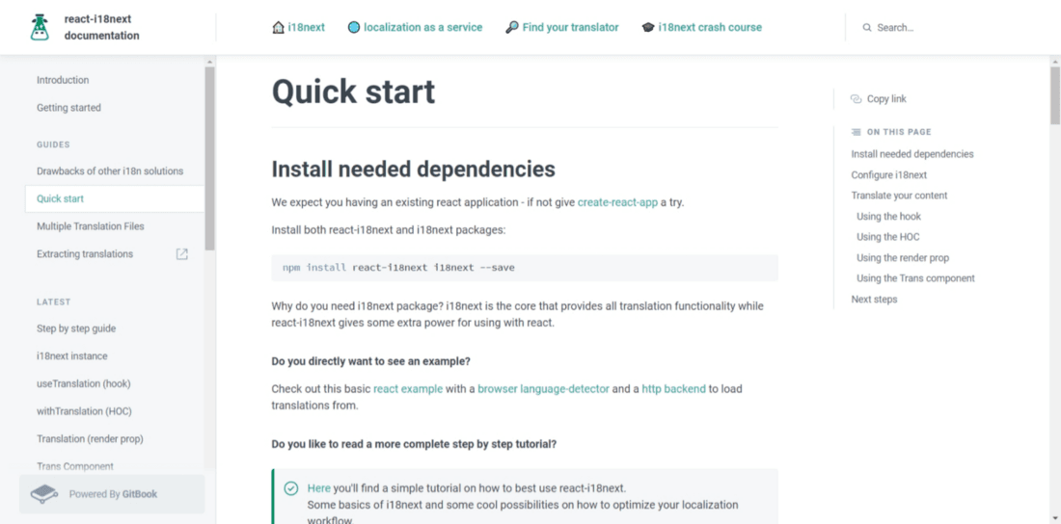
Task: Click the sidebar scrollbar up arrow
Action: tap(209, 62)
